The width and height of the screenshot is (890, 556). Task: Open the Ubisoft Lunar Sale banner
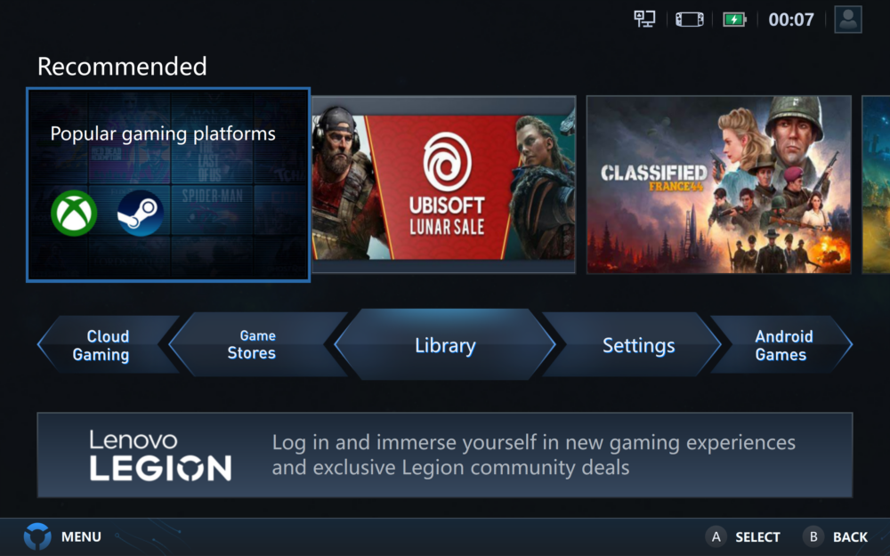(444, 185)
